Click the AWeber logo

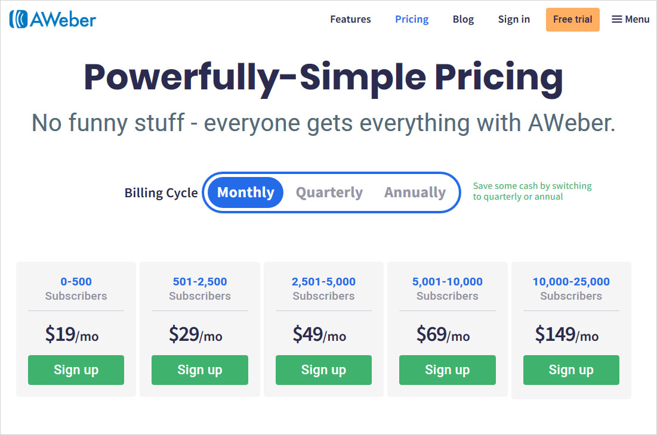[x=53, y=19]
